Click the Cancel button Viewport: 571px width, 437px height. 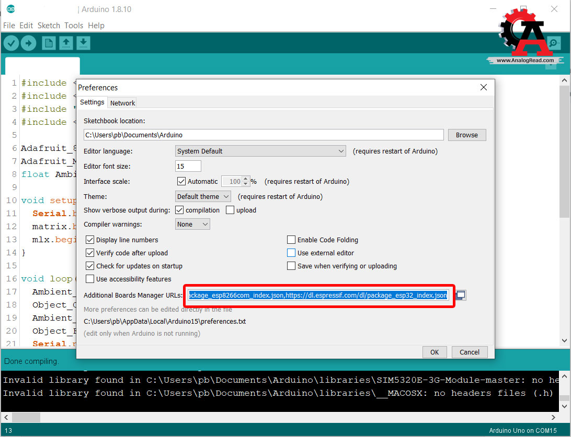tap(470, 352)
